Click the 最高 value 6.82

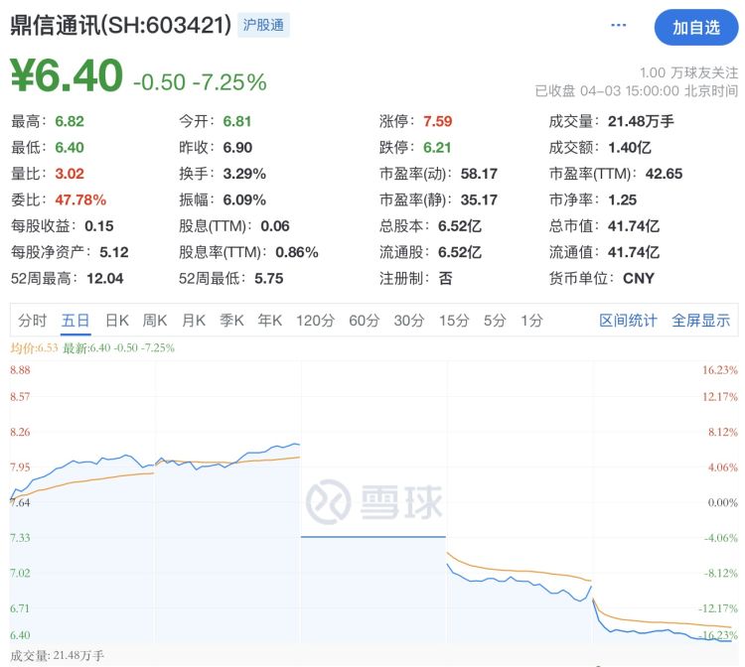70,121
